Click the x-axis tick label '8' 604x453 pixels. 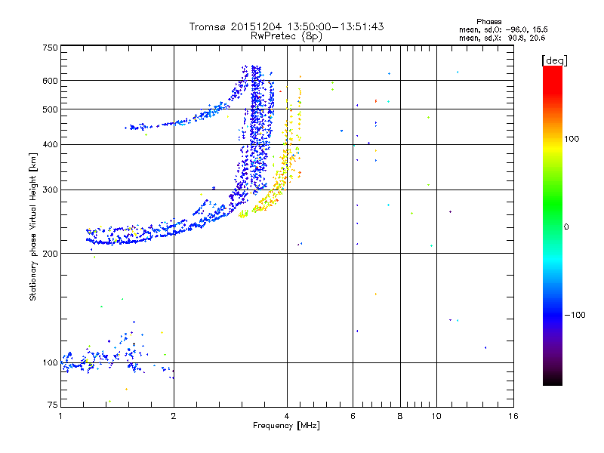(x=400, y=416)
